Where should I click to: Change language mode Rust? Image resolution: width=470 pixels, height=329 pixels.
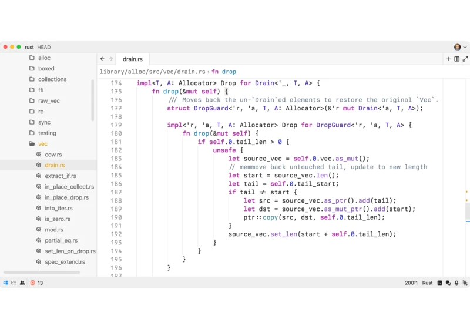click(428, 283)
